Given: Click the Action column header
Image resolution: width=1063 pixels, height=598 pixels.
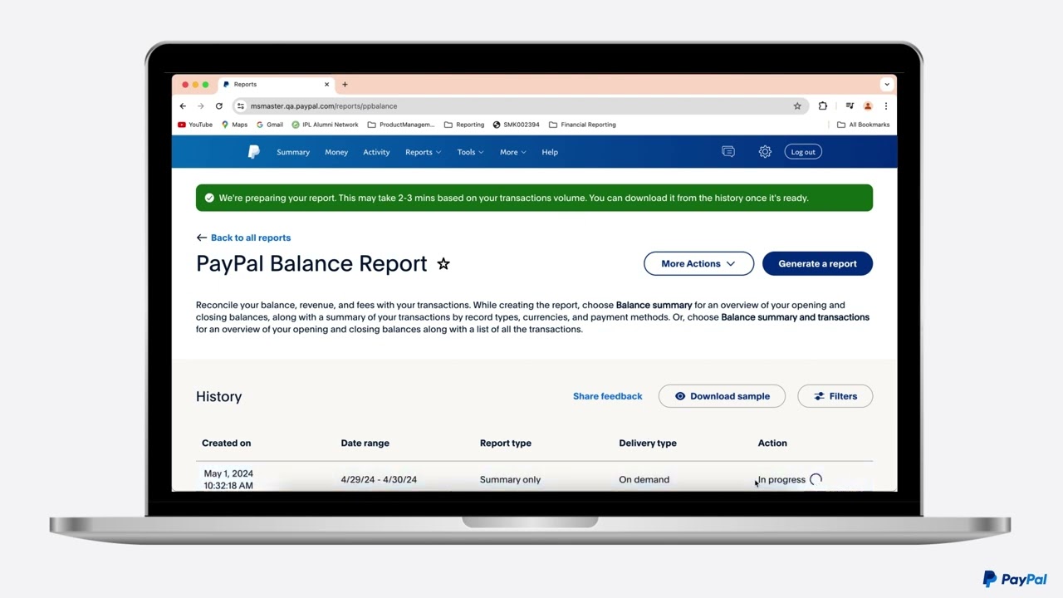Looking at the screenshot, I should 772,444.
